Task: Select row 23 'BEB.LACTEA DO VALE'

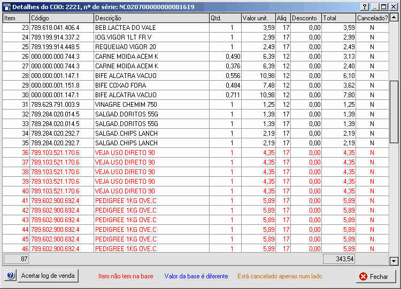Action: coord(196,28)
